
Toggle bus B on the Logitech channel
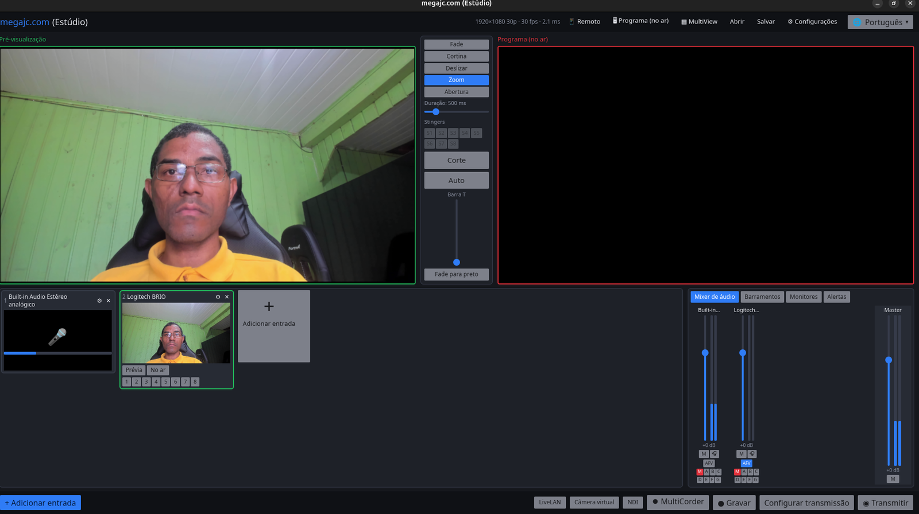(750, 472)
